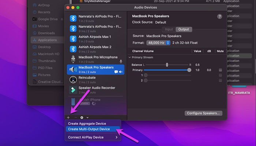
Task: Collapse the Primary Stream section
Action: point(129,58)
